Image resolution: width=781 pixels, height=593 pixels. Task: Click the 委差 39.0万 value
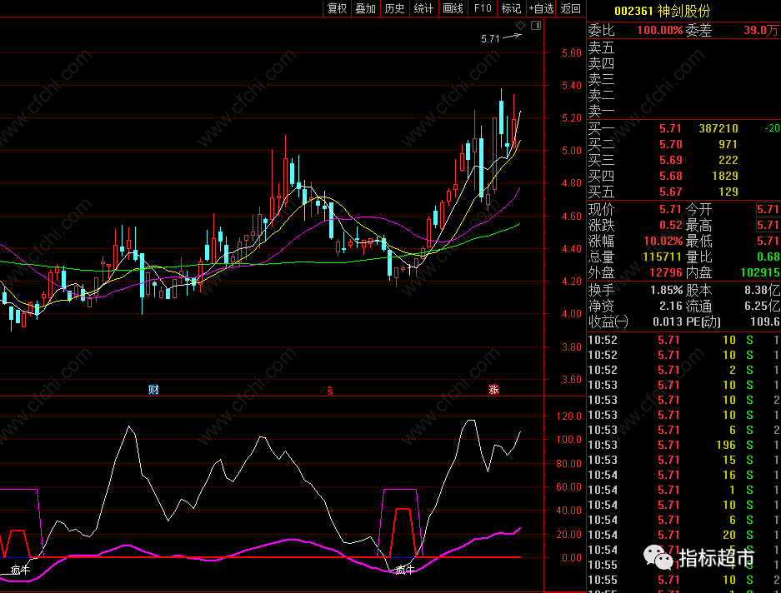(761, 30)
